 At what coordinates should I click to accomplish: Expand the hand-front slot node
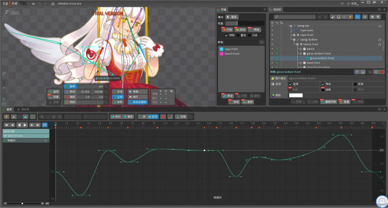tap(301, 63)
